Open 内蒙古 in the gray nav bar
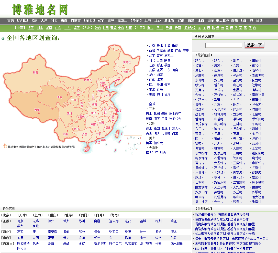Screen dimensions: 278x253 (x=76, y=20)
